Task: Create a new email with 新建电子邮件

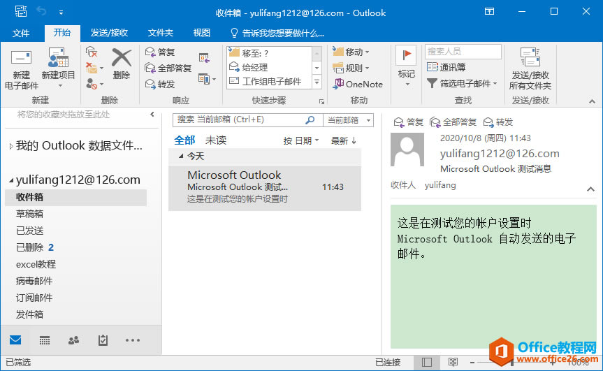Action: point(21,70)
